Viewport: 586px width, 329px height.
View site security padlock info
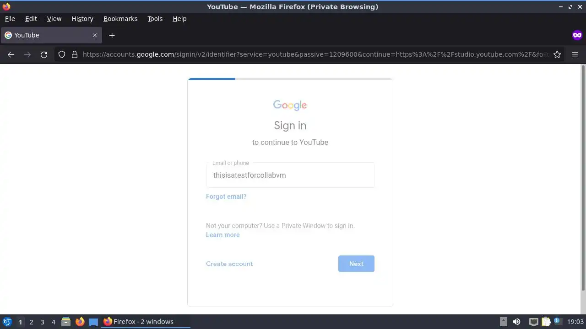pos(75,54)
